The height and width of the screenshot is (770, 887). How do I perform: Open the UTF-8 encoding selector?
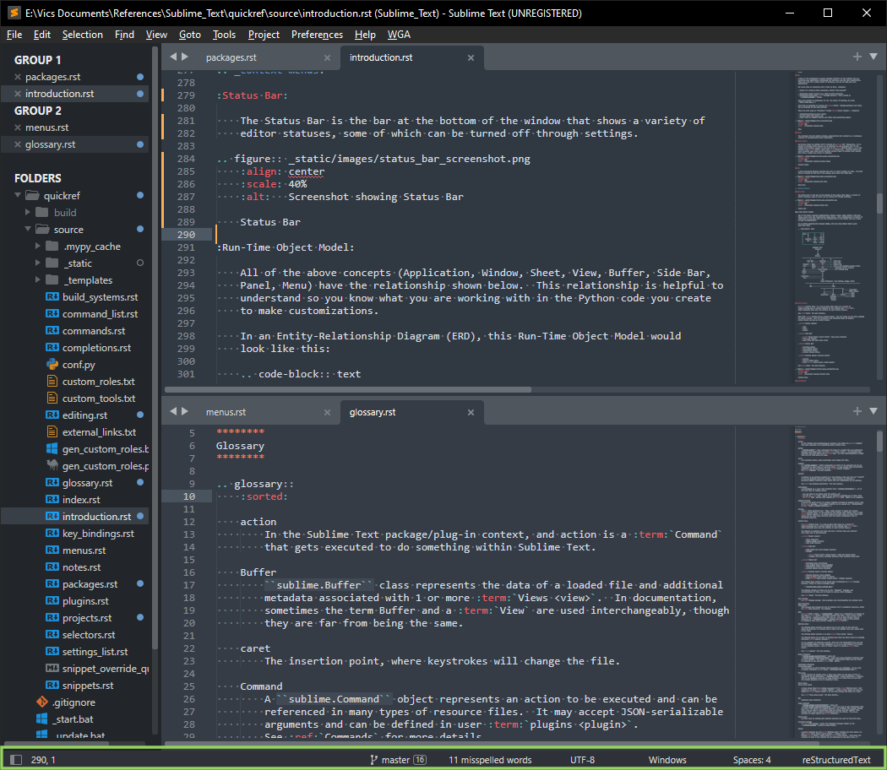[582, 760]
